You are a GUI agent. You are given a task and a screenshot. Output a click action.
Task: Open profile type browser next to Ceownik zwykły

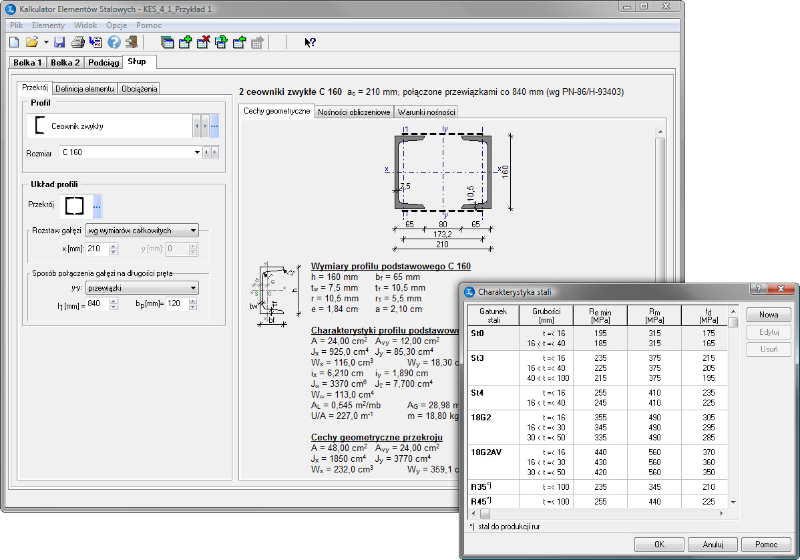(x=214, y=126)
